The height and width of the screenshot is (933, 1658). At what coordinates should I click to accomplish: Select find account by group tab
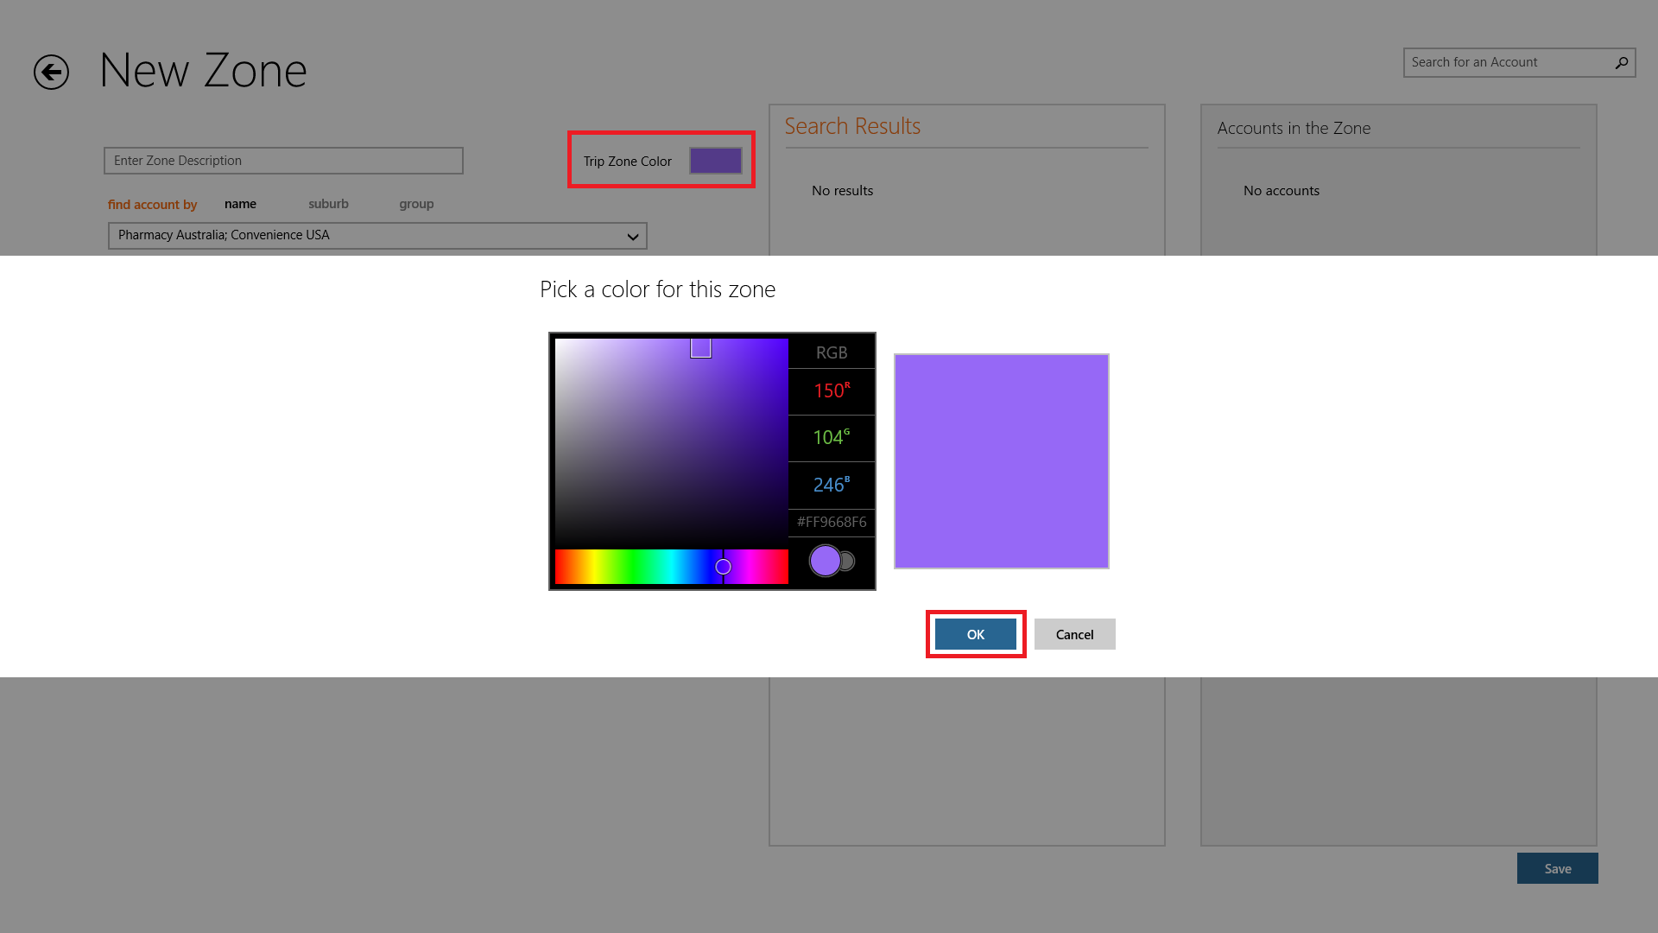click(416, 204)
